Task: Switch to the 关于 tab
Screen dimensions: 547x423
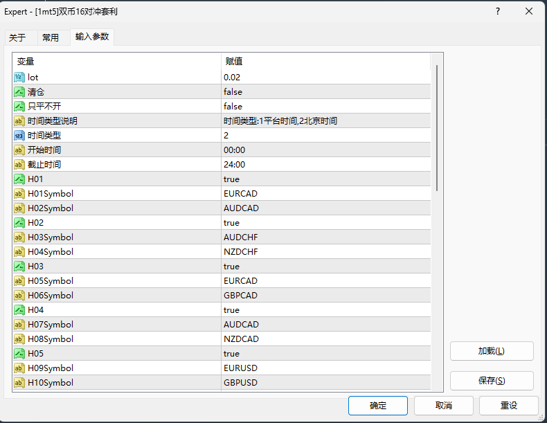Action: 17,37
